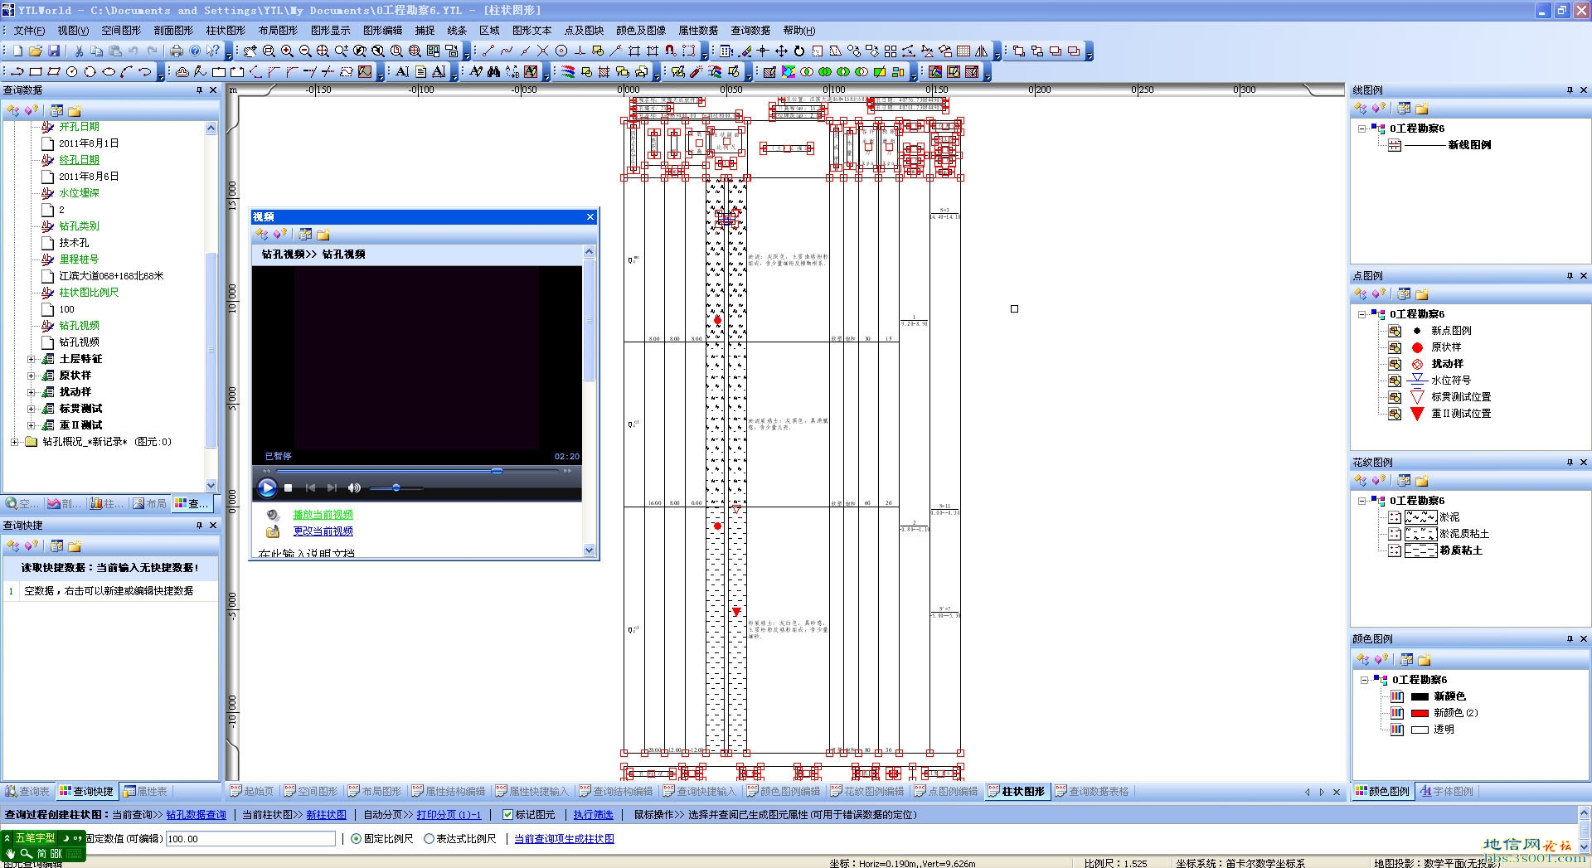The width and height of the screenshot is (1592, 868).
Task: Pin the 花纹图例 panel
Action: click(1570, 463)
